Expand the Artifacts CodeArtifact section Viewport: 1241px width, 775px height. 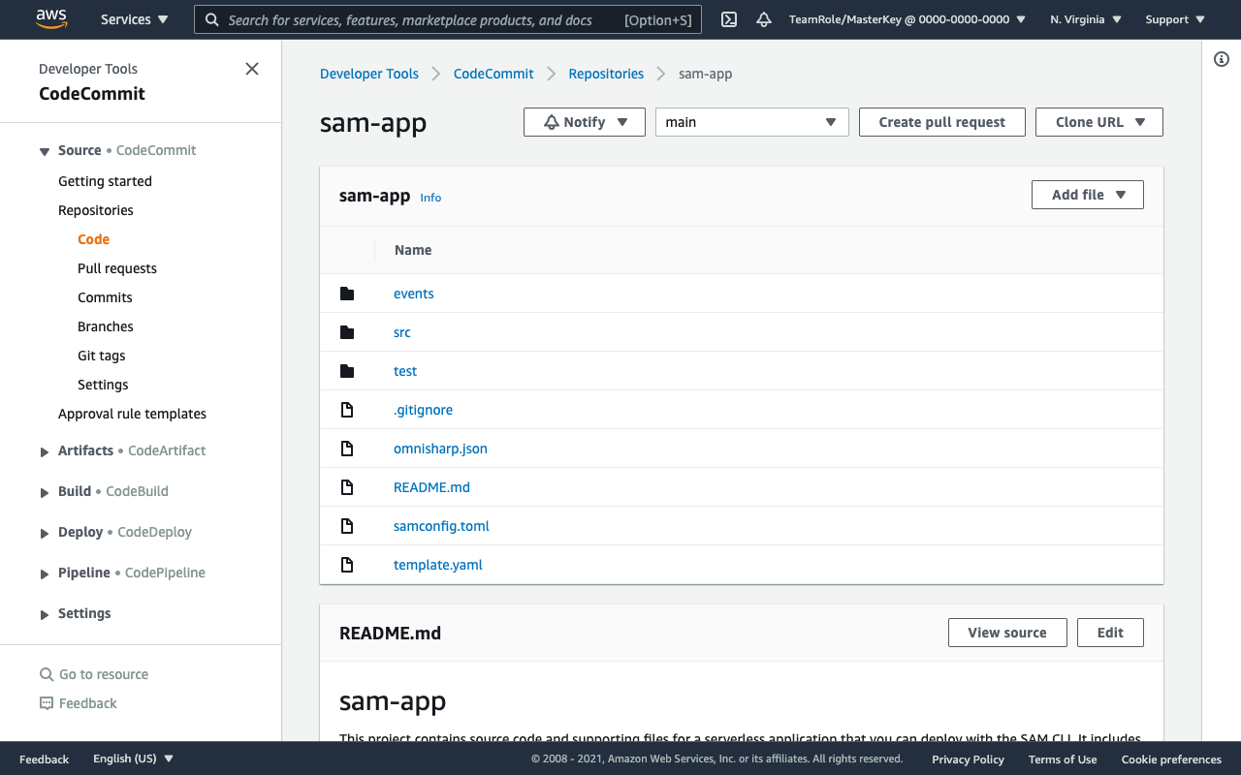[45, 451]
